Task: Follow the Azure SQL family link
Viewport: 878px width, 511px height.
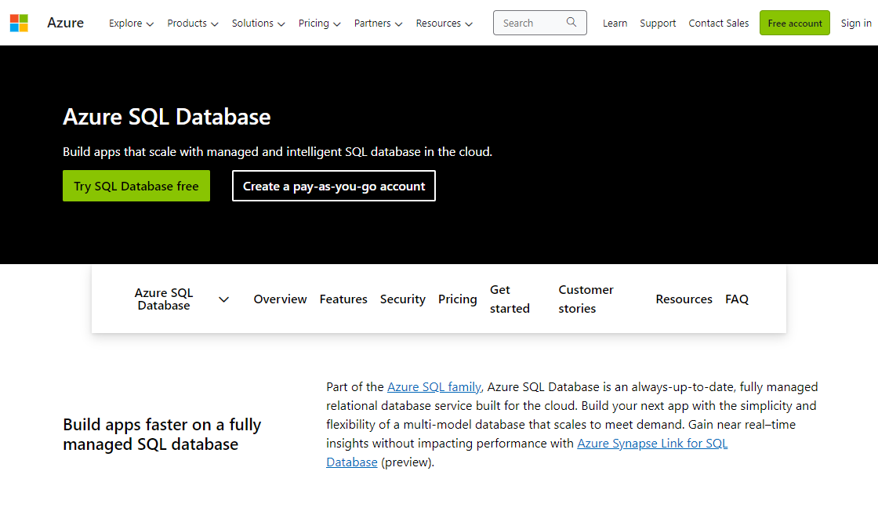Action: 434,386
